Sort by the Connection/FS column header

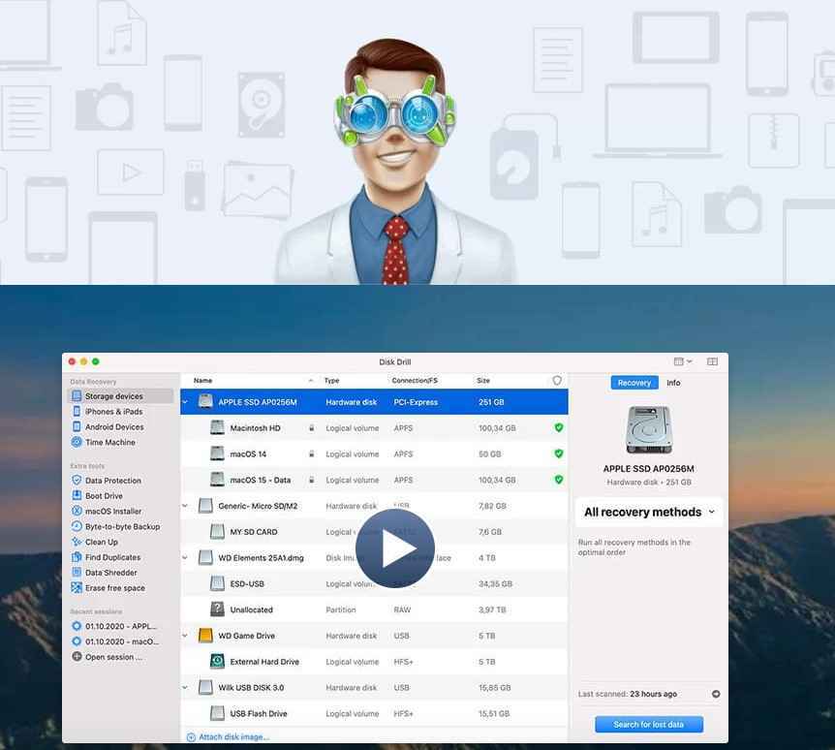pos(415,380)
